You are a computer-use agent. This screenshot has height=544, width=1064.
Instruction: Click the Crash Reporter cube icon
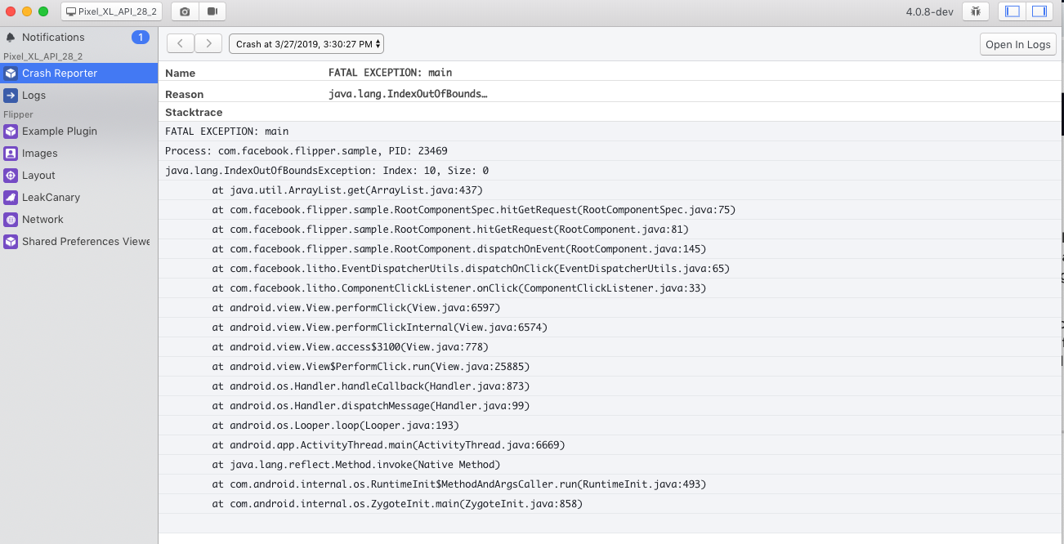tap(11, 74)
